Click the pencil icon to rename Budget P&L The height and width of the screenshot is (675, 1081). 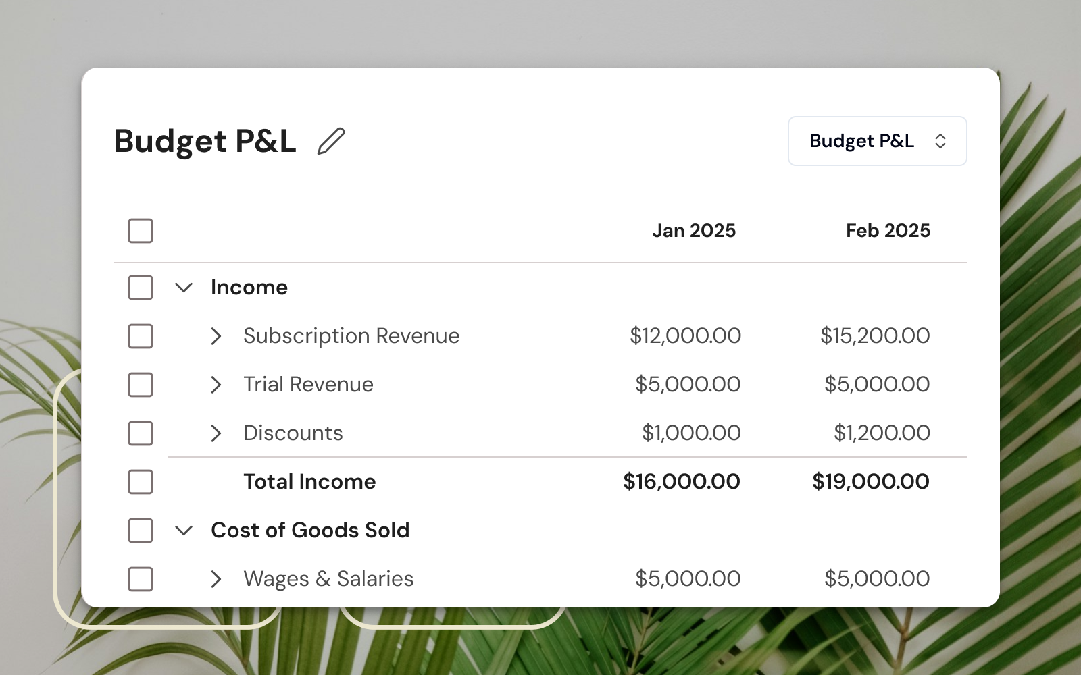tap(330, 141)
